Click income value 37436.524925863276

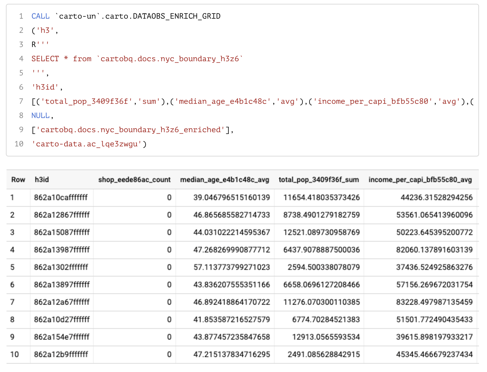[x=435, y=267]
